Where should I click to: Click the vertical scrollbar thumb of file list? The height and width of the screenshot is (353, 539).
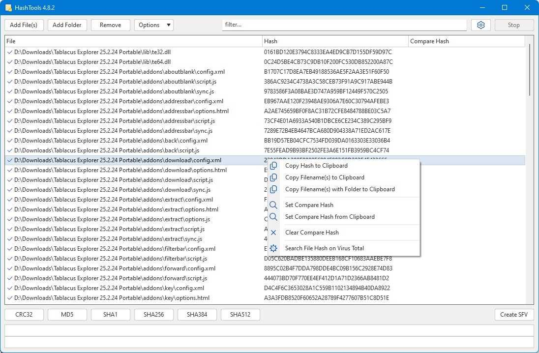coord(529,70)
